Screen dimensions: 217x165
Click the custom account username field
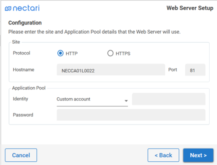pyautogui.click(x=169, y=99)
